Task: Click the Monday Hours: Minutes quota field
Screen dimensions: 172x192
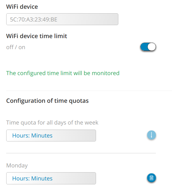Action: [x=51, y=178]
